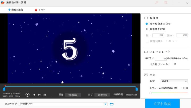Click the plus icon for 動画を追加

9,10
